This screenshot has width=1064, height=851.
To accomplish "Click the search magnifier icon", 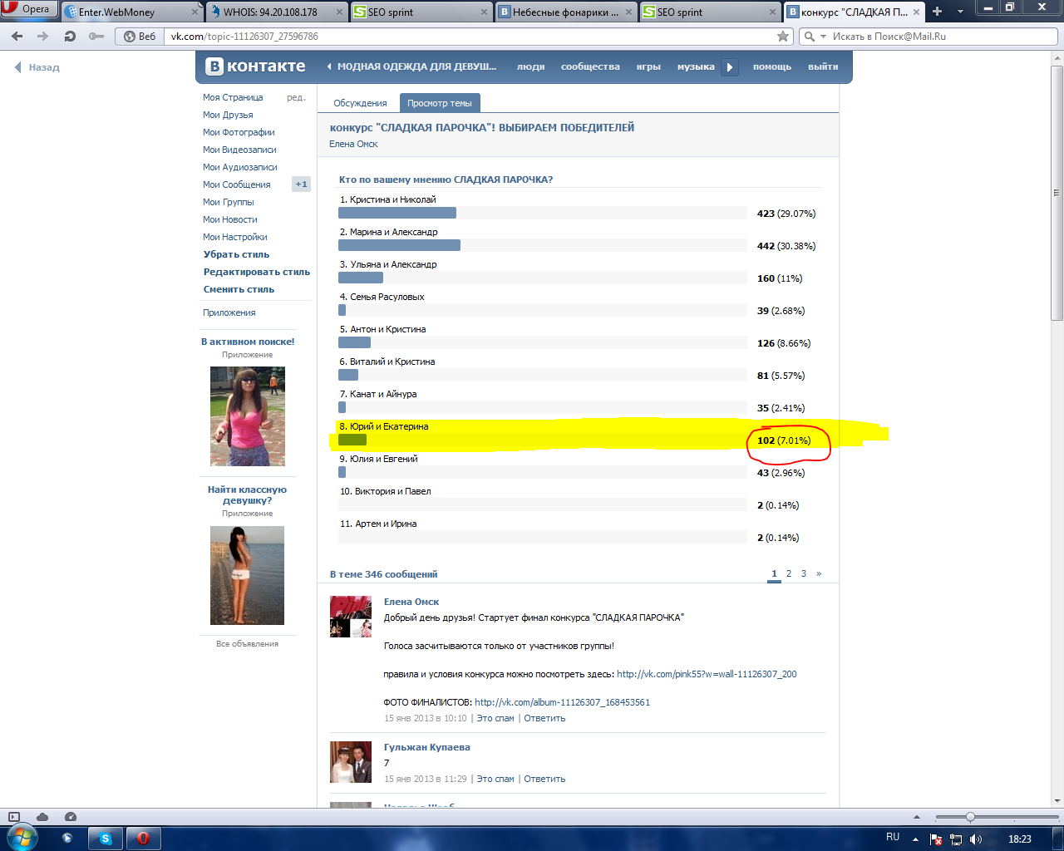I will point(810,37).
